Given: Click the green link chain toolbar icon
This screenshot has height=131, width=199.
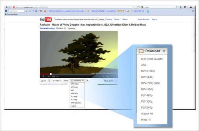Looking at the screenshot, I should (36, 11).
